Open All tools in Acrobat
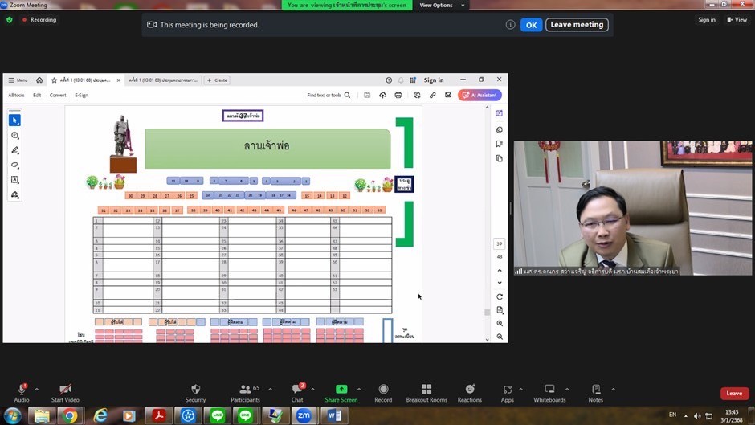Screen dimensions: 755x425 pos(16,95)
